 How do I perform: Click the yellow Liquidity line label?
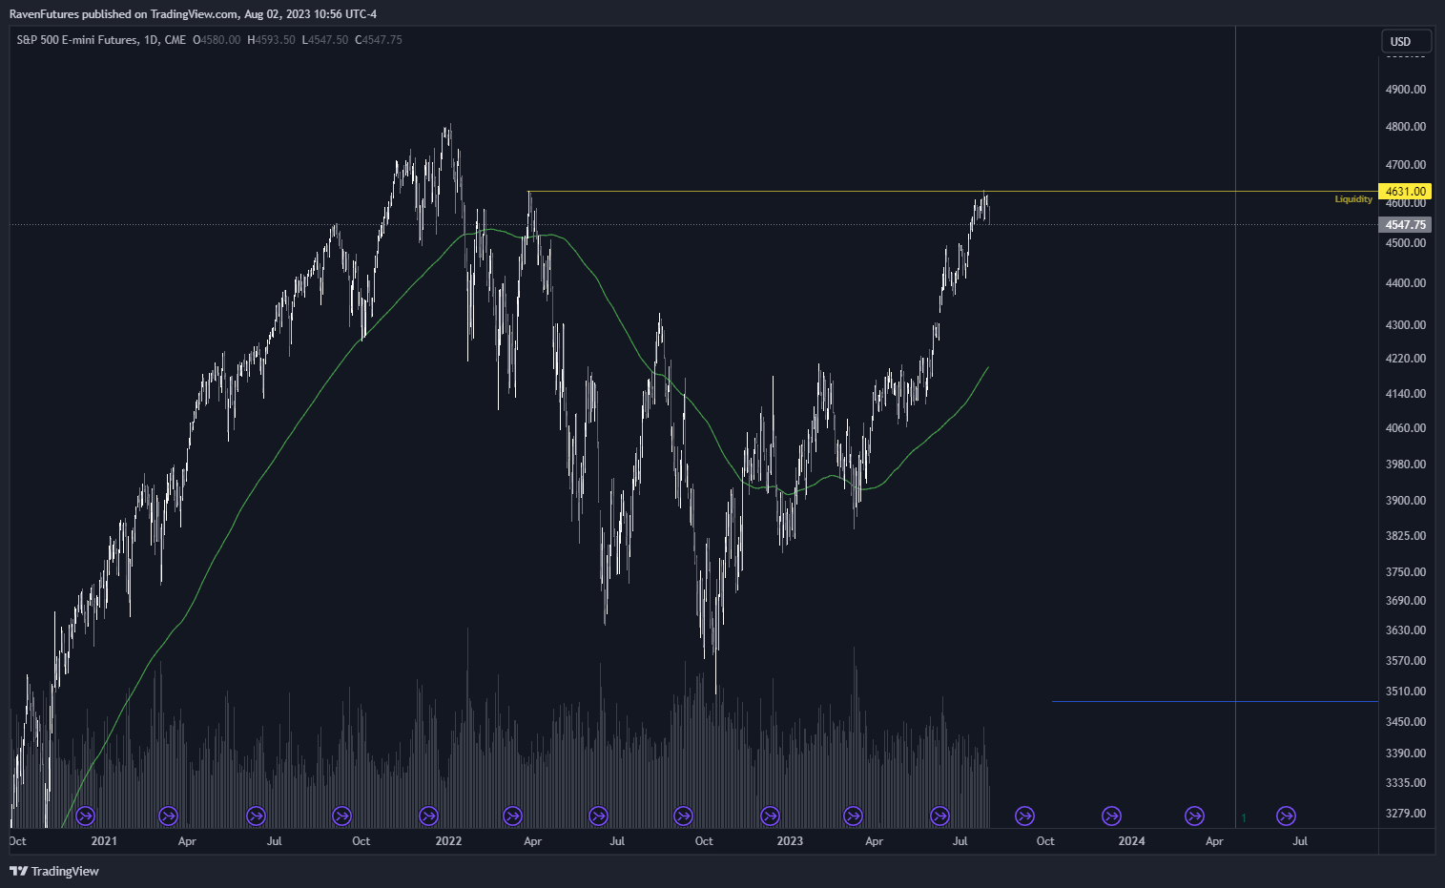1353,199
